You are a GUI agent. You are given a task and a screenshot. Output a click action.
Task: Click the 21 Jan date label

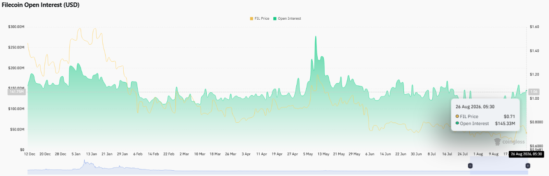tap(107, 154)
